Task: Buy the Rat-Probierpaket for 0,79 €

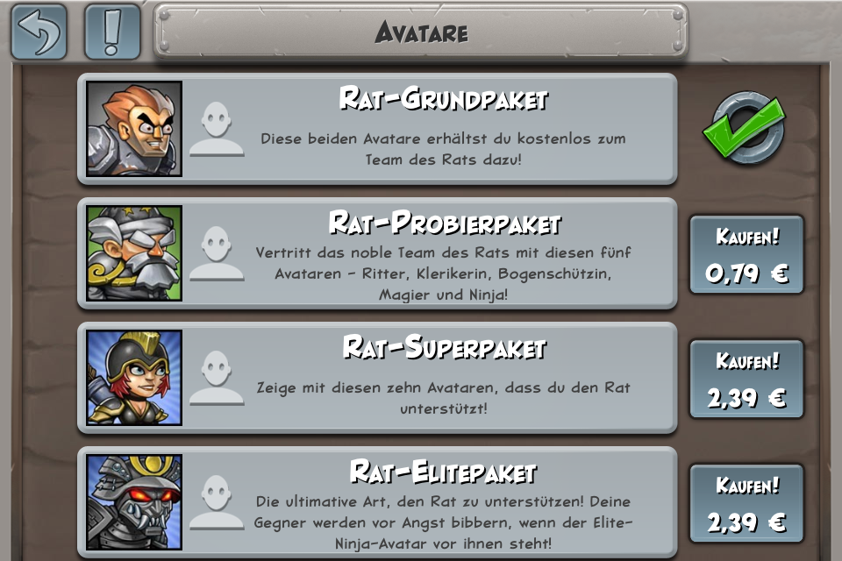Action: point(746,254)
